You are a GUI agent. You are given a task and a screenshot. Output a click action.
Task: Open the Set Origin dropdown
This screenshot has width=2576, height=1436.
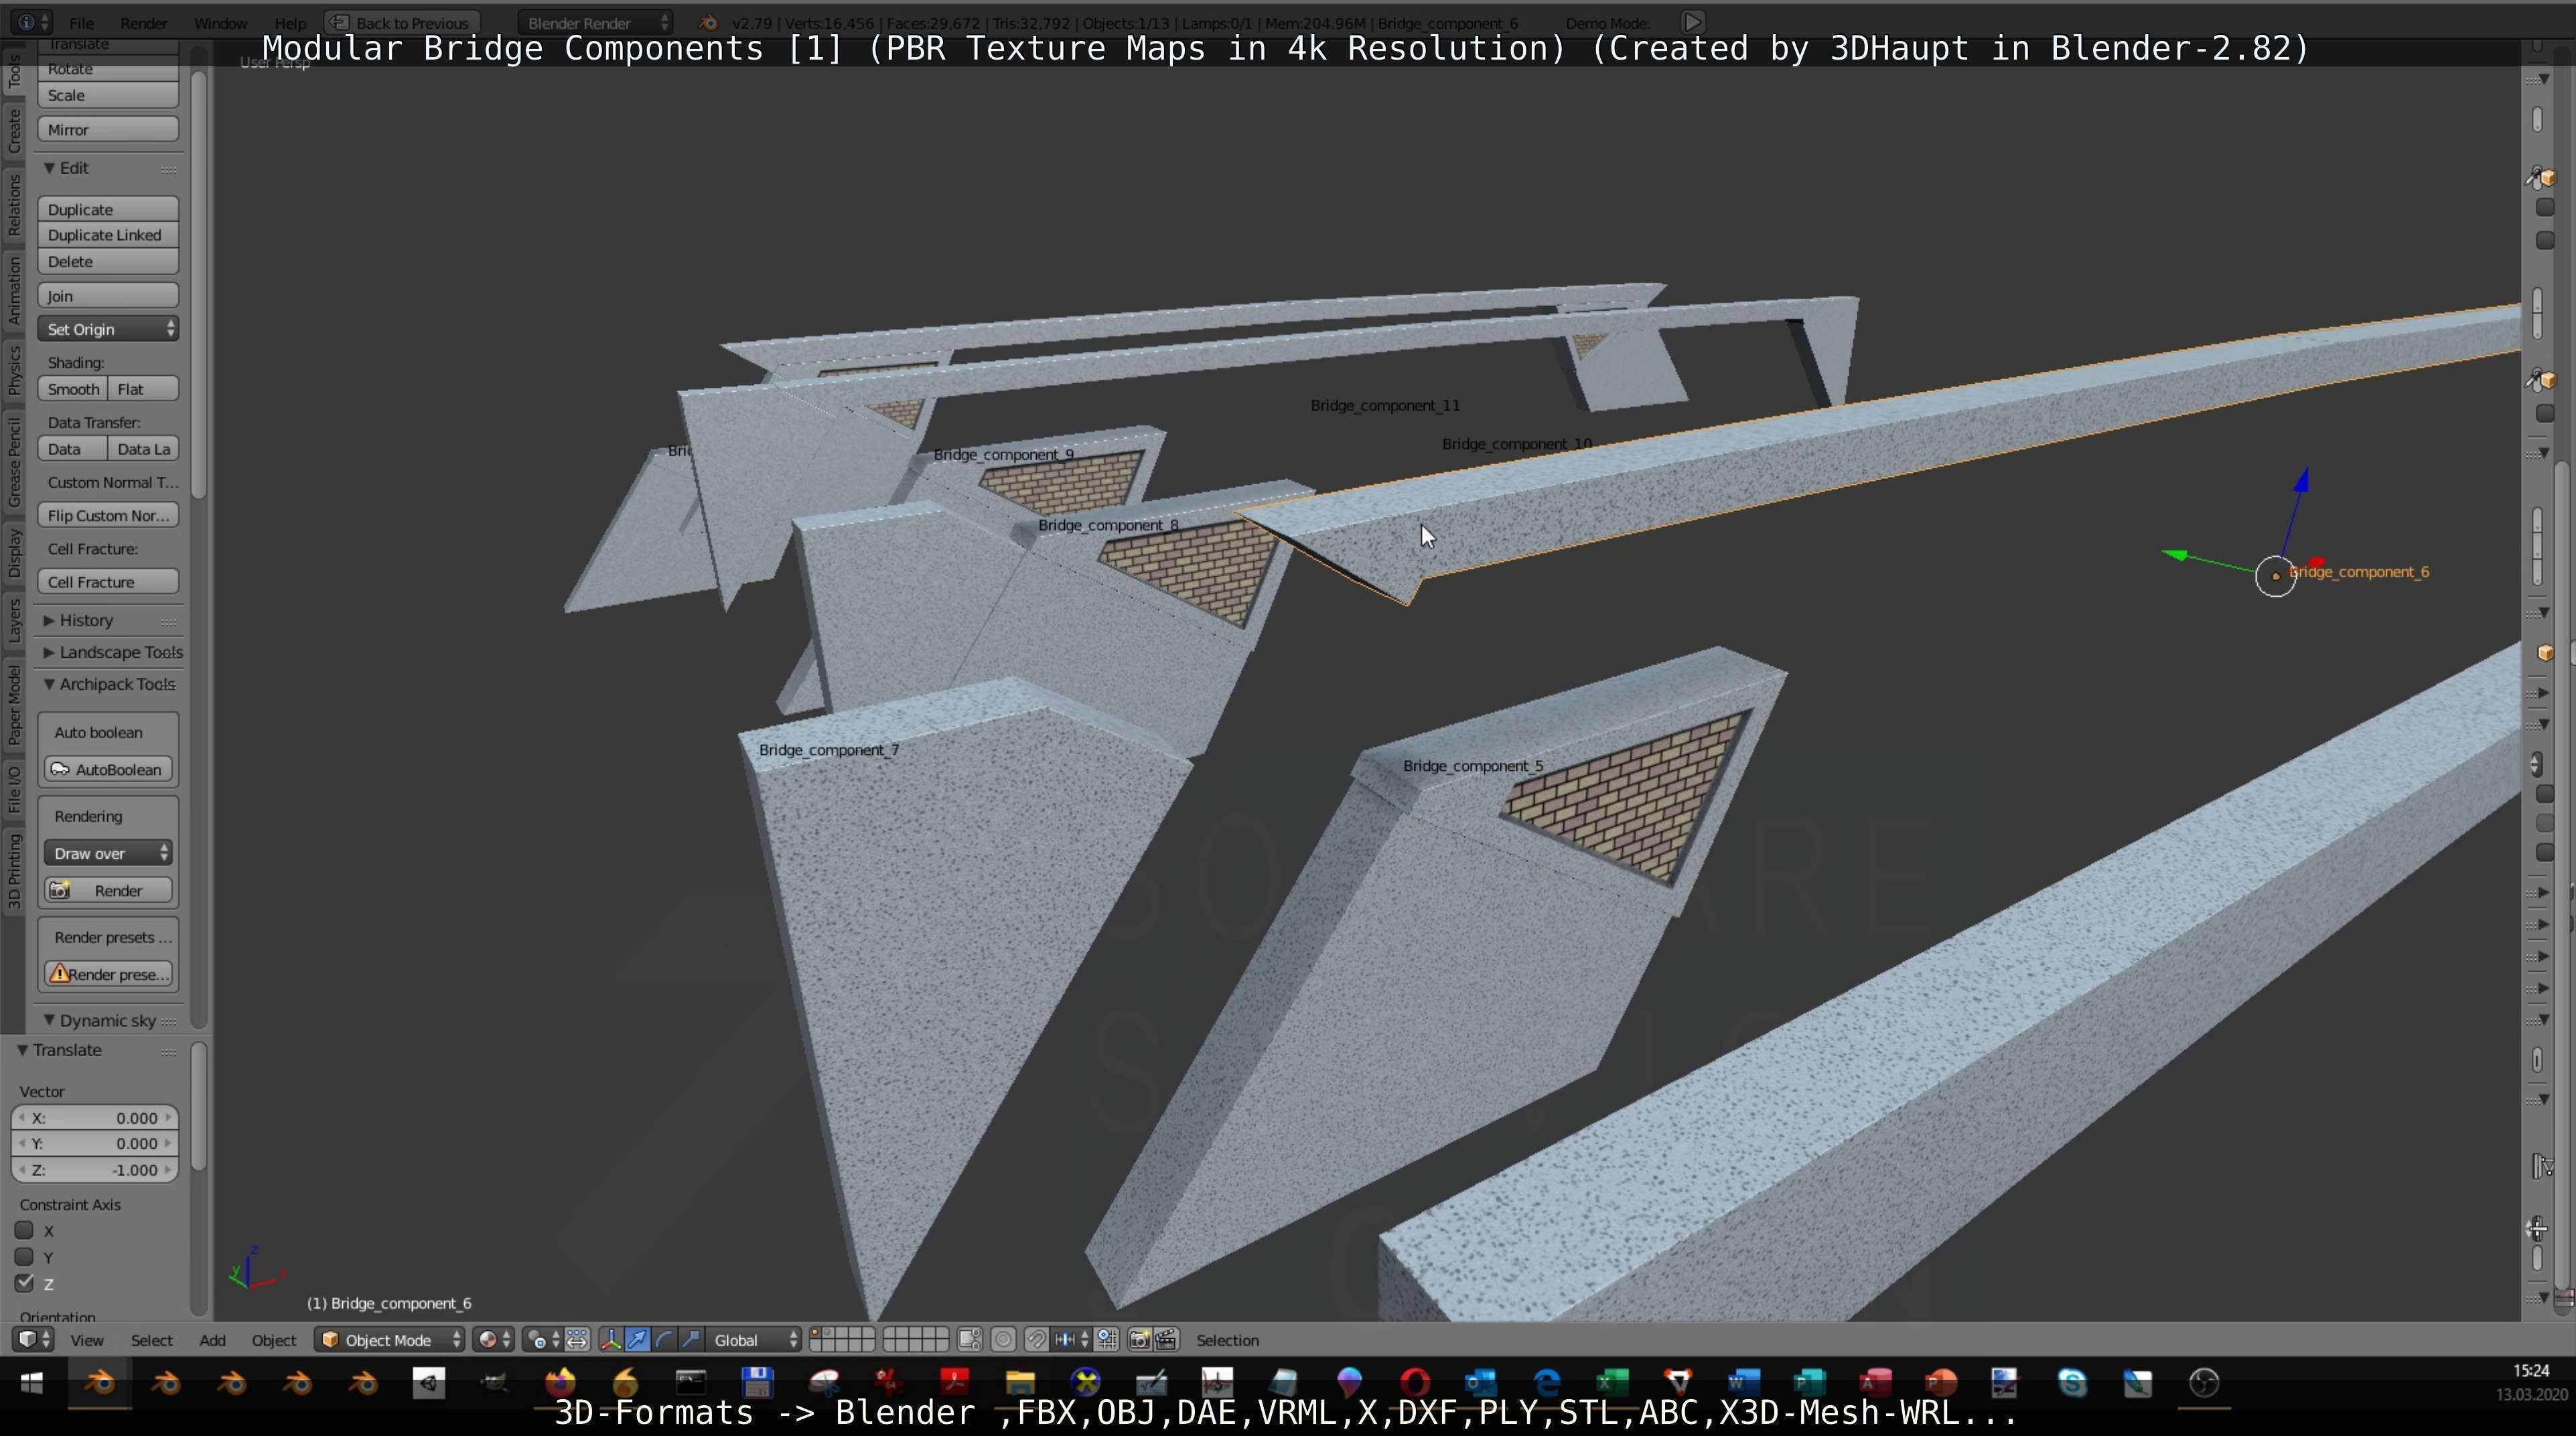click(x=108, y=329)
